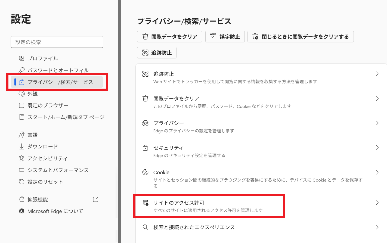Open セキュリティ settings via its chevron

(377, 148)
